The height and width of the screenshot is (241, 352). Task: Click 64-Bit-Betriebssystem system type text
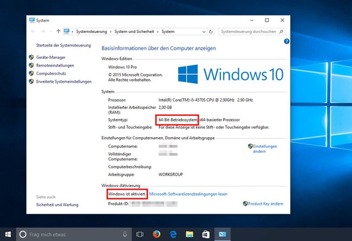pyautogui.click(x=178, y=120)
